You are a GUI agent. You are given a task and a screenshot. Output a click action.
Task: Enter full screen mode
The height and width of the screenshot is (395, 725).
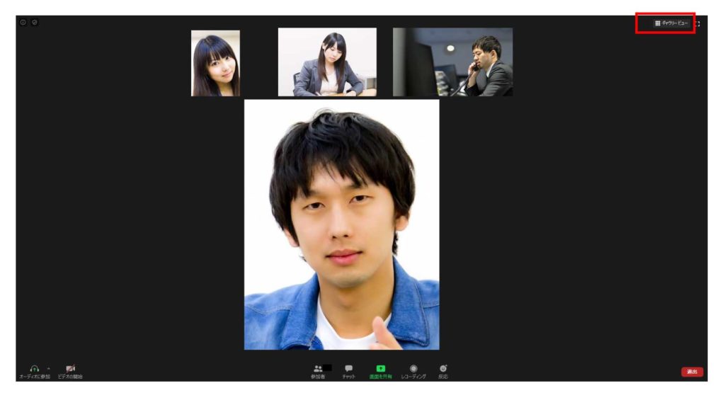point(697,24)
